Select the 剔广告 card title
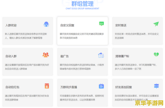 tap(65, 56)
